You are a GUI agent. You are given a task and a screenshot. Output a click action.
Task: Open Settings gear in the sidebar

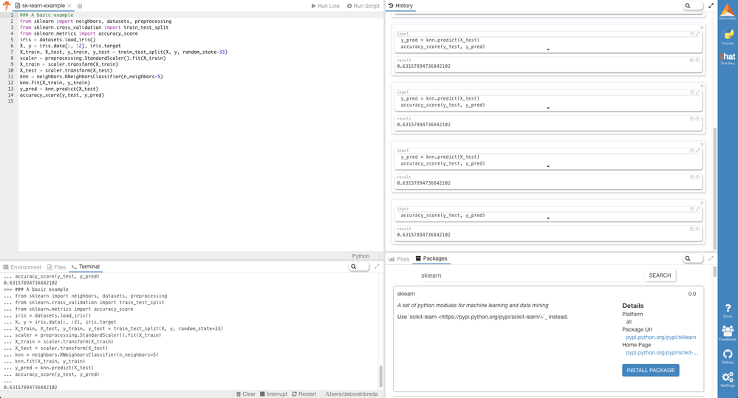pyautogui.click(x=728, y=380)
